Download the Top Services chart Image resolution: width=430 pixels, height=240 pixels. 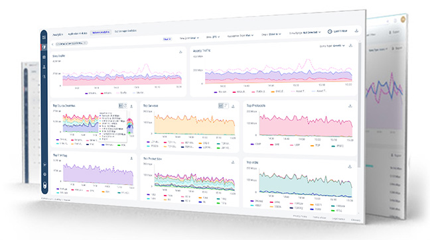pyautogui.click(x=233, y=106)
